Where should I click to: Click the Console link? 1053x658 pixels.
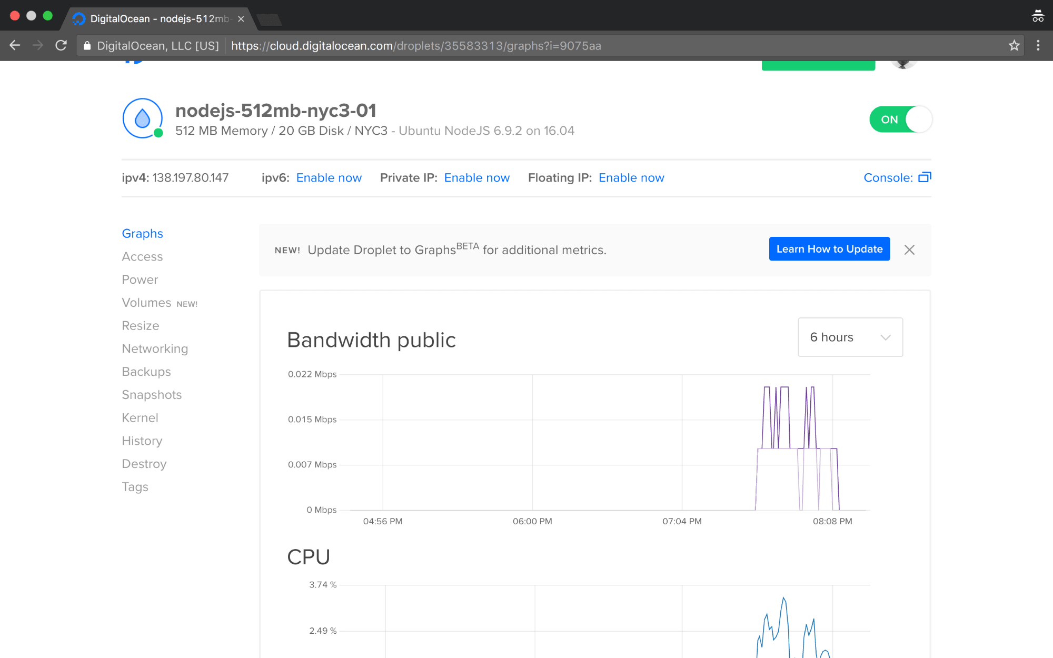tap(888, 178)
